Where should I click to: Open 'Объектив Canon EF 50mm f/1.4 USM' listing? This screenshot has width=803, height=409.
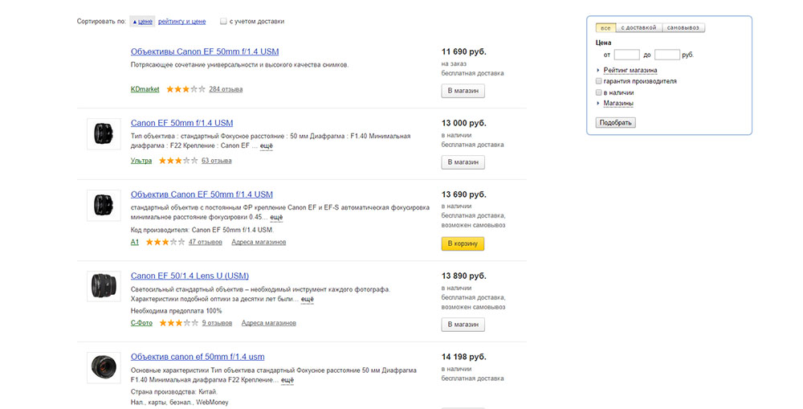pyautogui.click(x=202, y=194)
